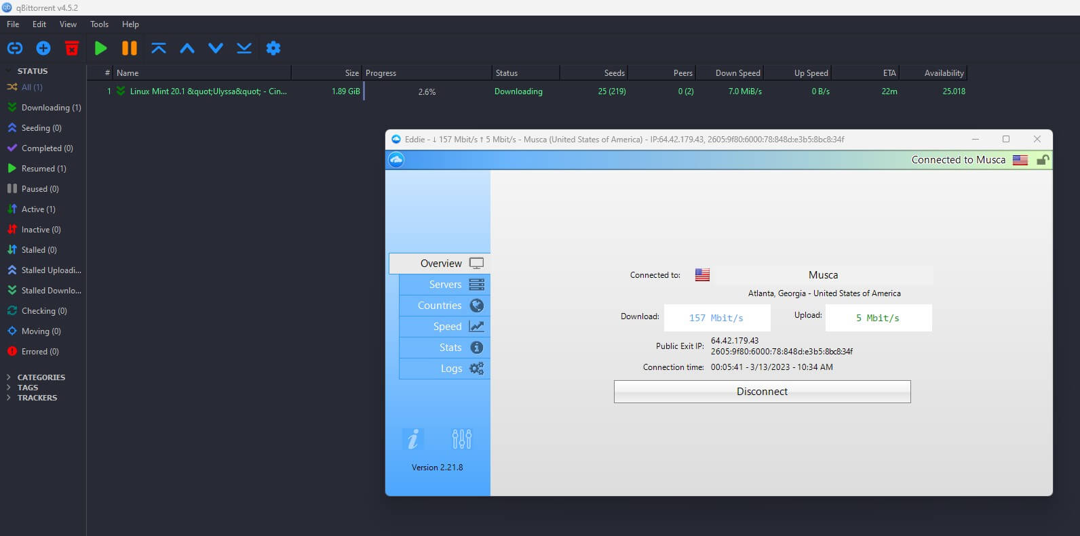1080x536 pixels.
Task: Sort by Peers column header
Action: pos(662,73)
